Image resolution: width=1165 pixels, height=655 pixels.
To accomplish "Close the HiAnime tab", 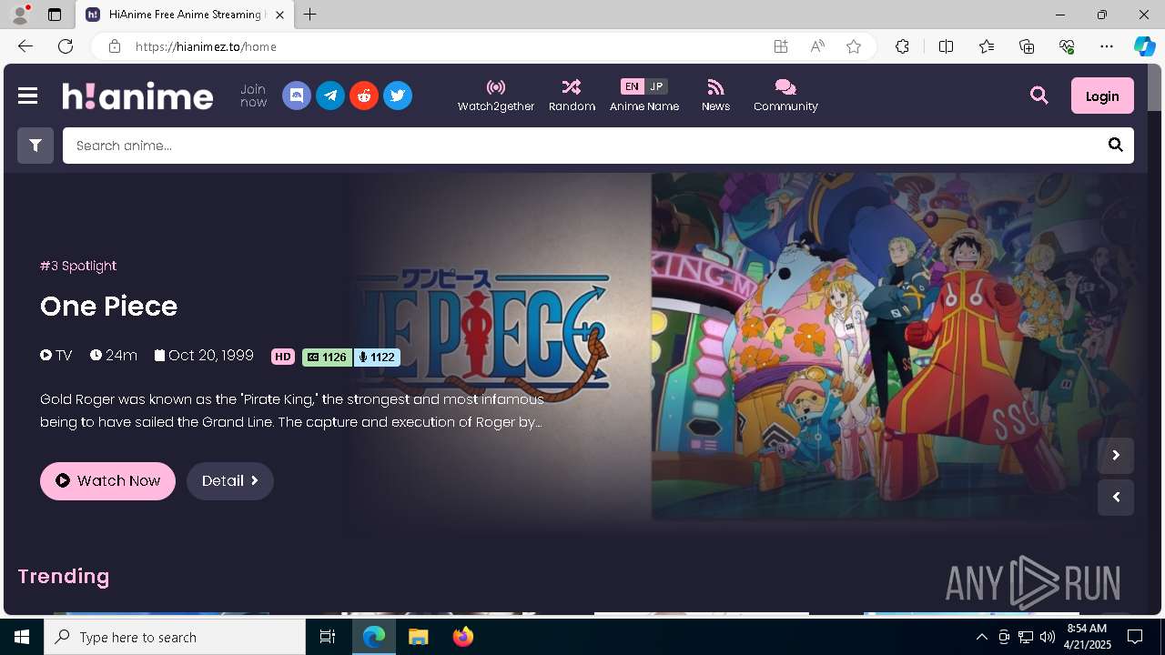I will coord(279,15).
